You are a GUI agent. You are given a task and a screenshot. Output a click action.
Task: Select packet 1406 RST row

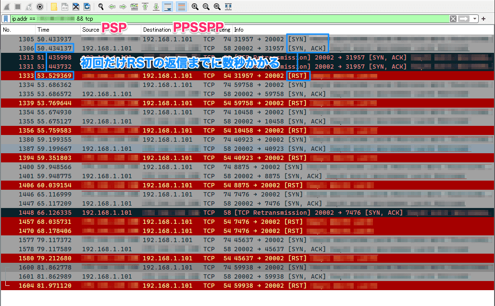247,185
